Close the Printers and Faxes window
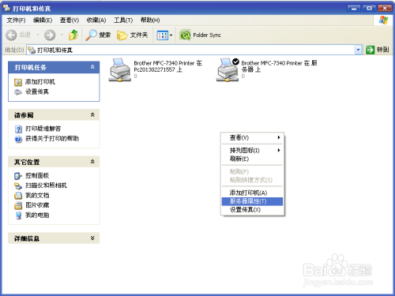This screenshot has height=296, width=395. 385,9
